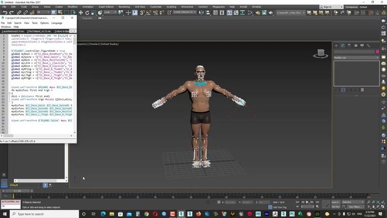Toggle the Auto Key button
The width and height of the screenshot is (387, 218).
[336, 202]
